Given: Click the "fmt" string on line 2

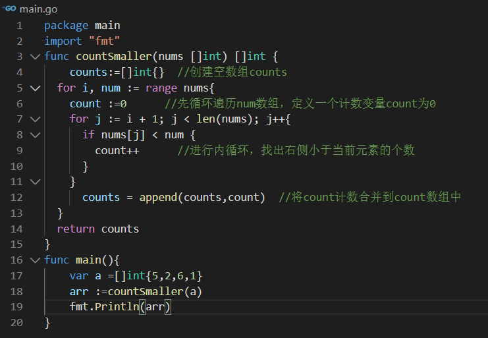Looking at the screenshot, I should click(104, 41).
